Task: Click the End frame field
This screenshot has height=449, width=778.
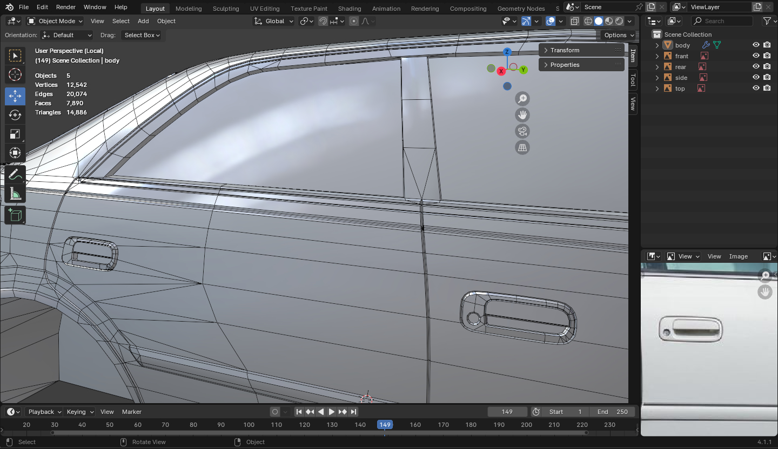Action: [613, 412]
